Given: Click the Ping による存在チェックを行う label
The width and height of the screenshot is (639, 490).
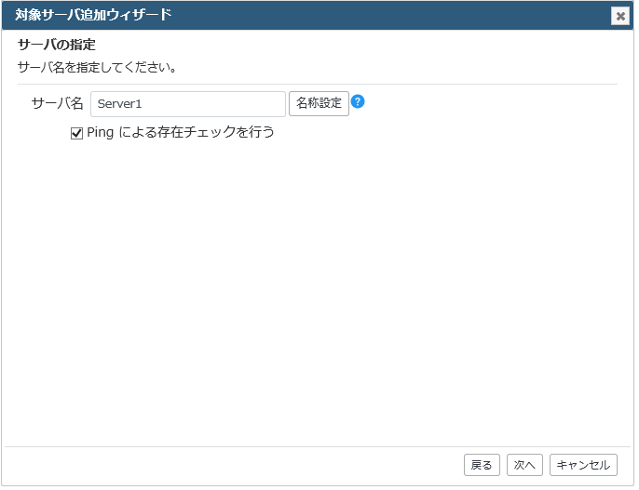Looking at the screenshot, I should pos(181,132).
